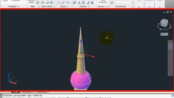This screenshot has width=174, height=98.
Task: Select the polygon drawing tool
Action: point(59,2)
